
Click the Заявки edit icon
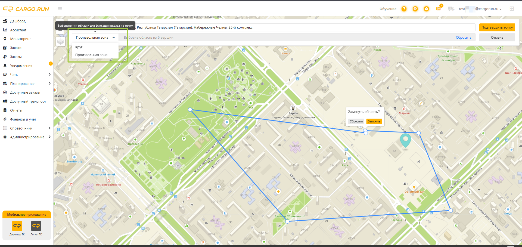[5, 48]
